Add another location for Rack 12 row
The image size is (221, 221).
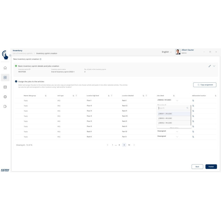pos(193,106)
